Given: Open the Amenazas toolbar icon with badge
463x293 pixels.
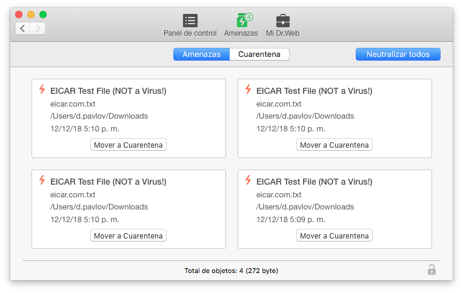Looking at the screenshot, I should (244, 21).
